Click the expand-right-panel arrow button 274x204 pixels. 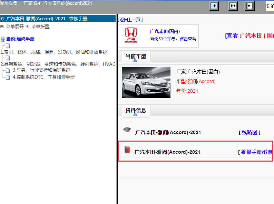coord(214,6)
